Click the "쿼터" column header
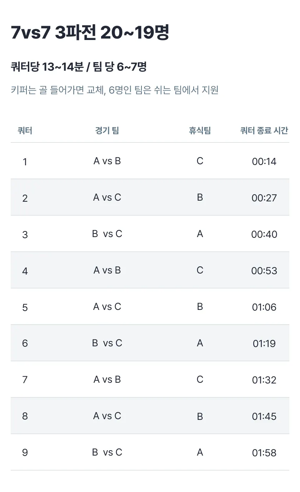Screen dimensions: 300x492 (25, 131)
